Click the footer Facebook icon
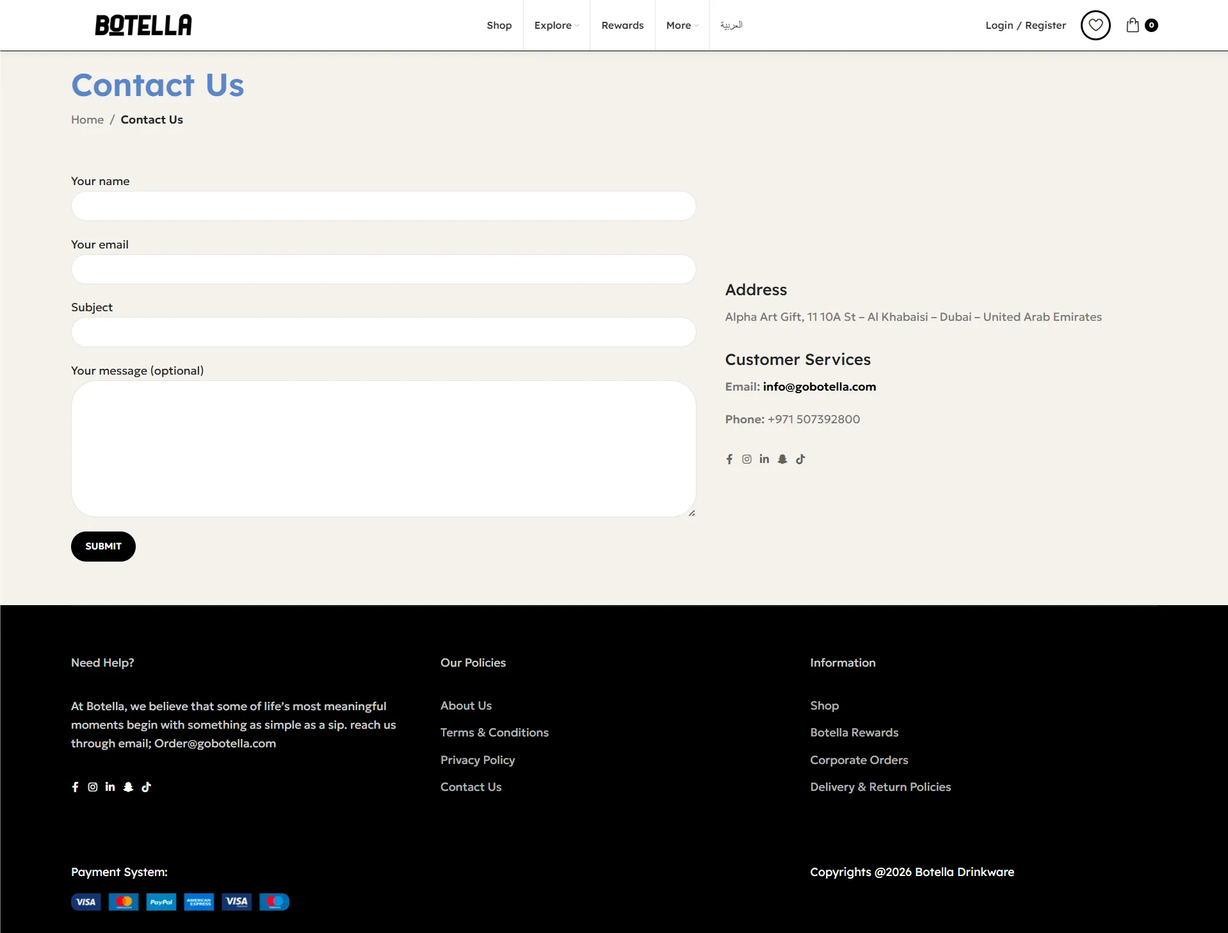 pyautogui.click(x=75, y=787)
